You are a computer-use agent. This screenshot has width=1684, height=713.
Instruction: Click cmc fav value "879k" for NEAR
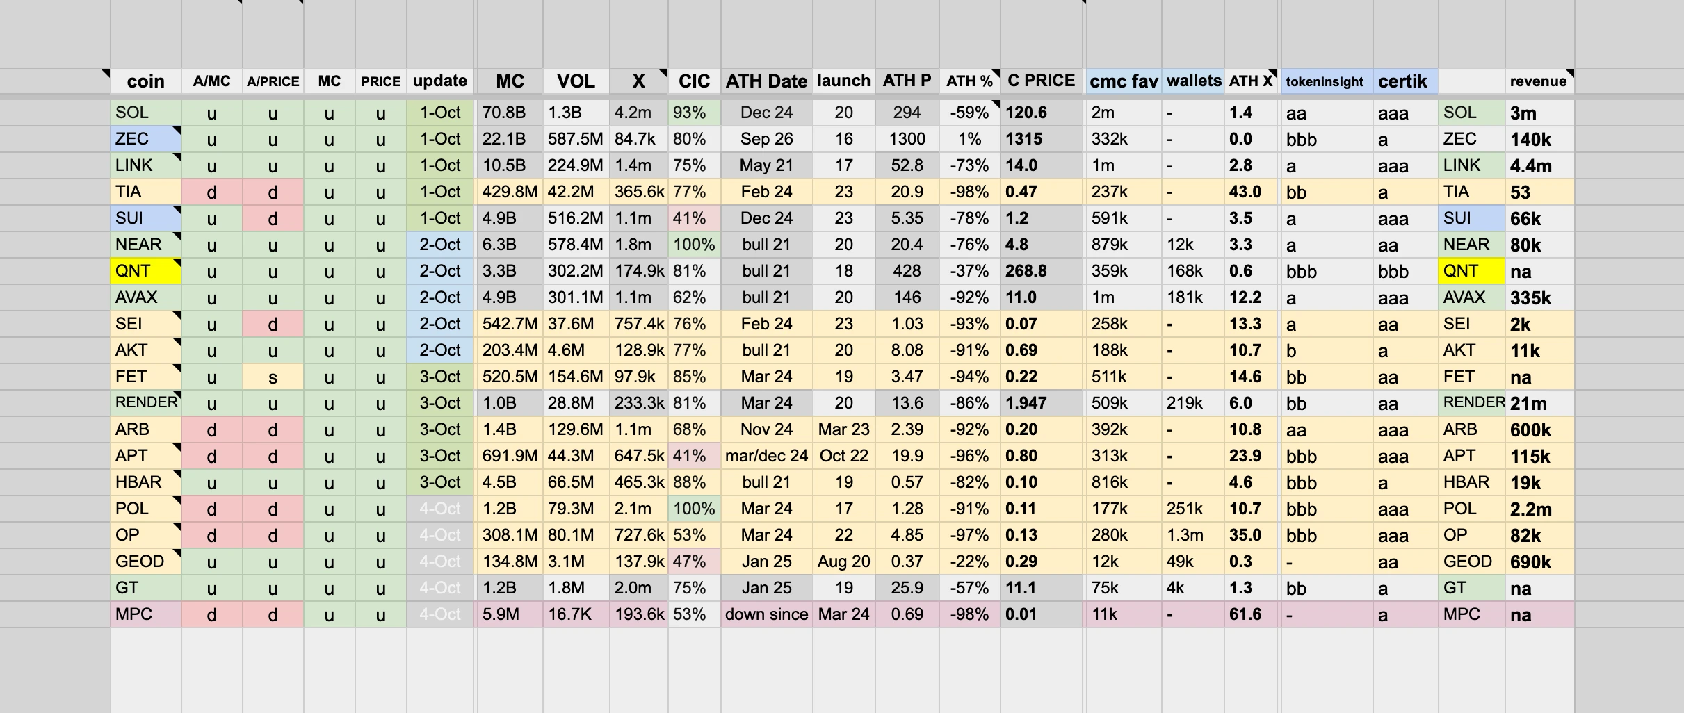[1124, 245]
